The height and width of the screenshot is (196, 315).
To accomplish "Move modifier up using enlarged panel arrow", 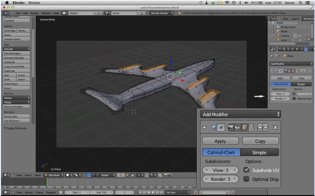I will click(x=261, y=128).
